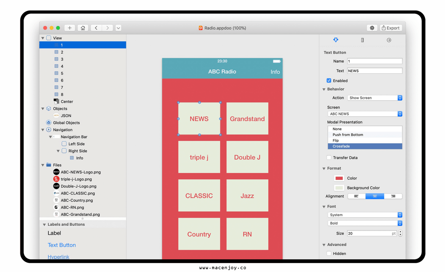The image size is (445, 272).
Task: Set alignment to left
Action: [356, 196]
